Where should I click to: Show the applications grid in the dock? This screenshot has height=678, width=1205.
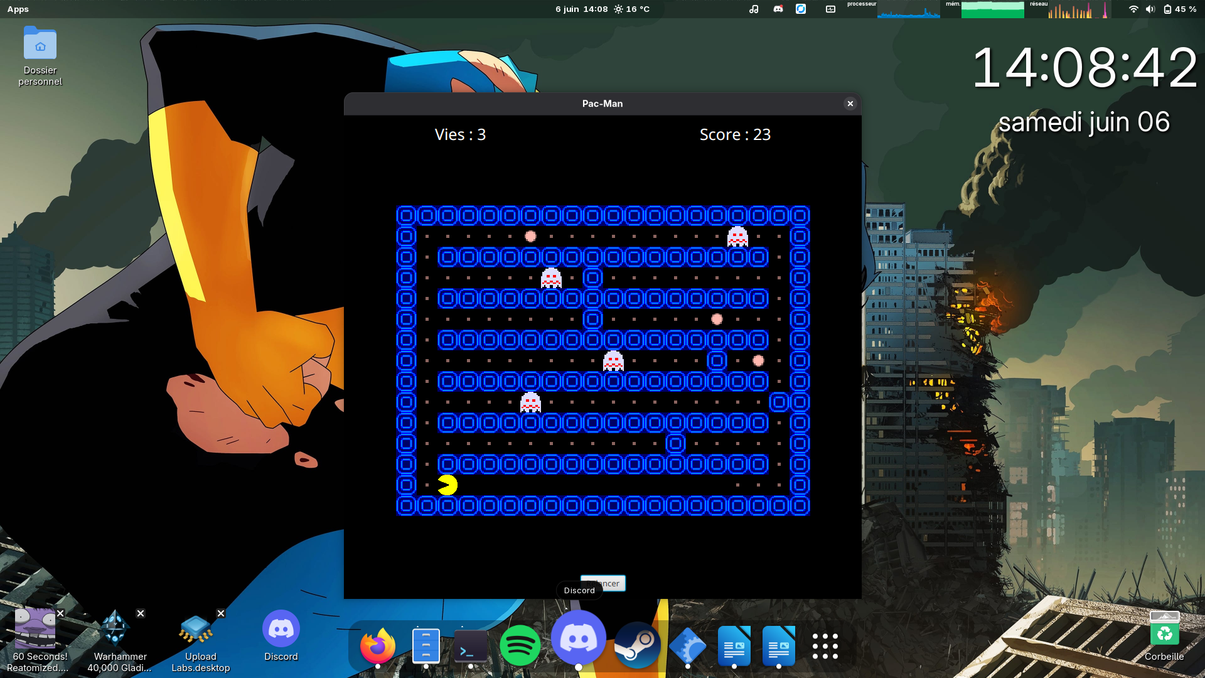tap(825, 646)
